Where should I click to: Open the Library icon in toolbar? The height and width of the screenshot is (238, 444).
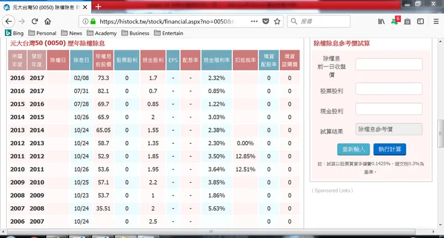pyautogui.click(x=382, y=21)
